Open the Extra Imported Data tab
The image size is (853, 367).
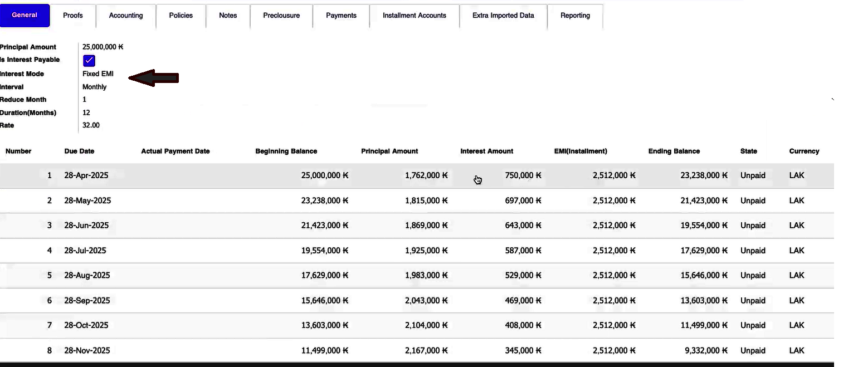point(503,16)
